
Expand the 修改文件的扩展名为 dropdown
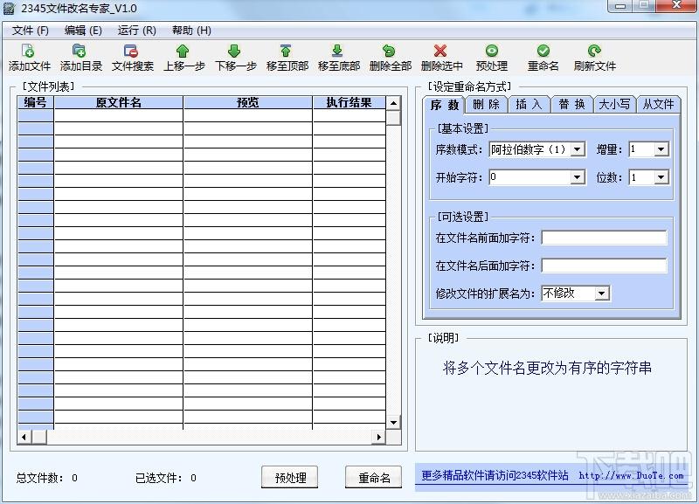pos(602,293)
